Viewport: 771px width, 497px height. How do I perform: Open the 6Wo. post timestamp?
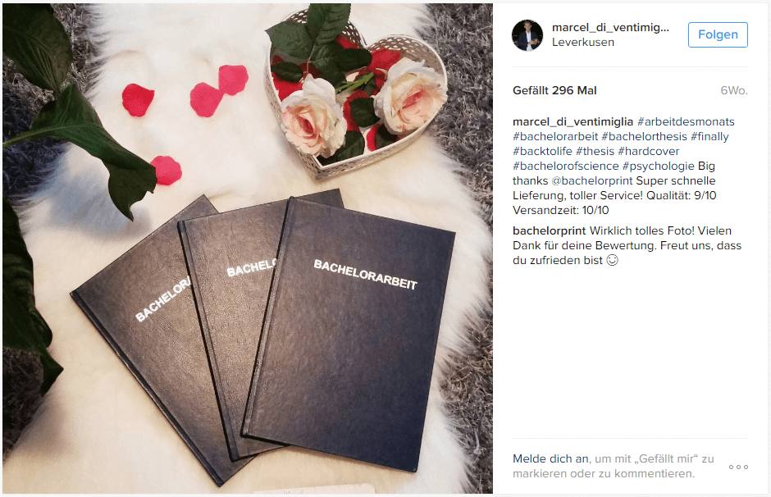click(x=733, y=90)
